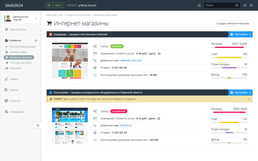Collapse the Клиенты sidebar section
Viewport: 258px width, 161px height.
point(36,40)
